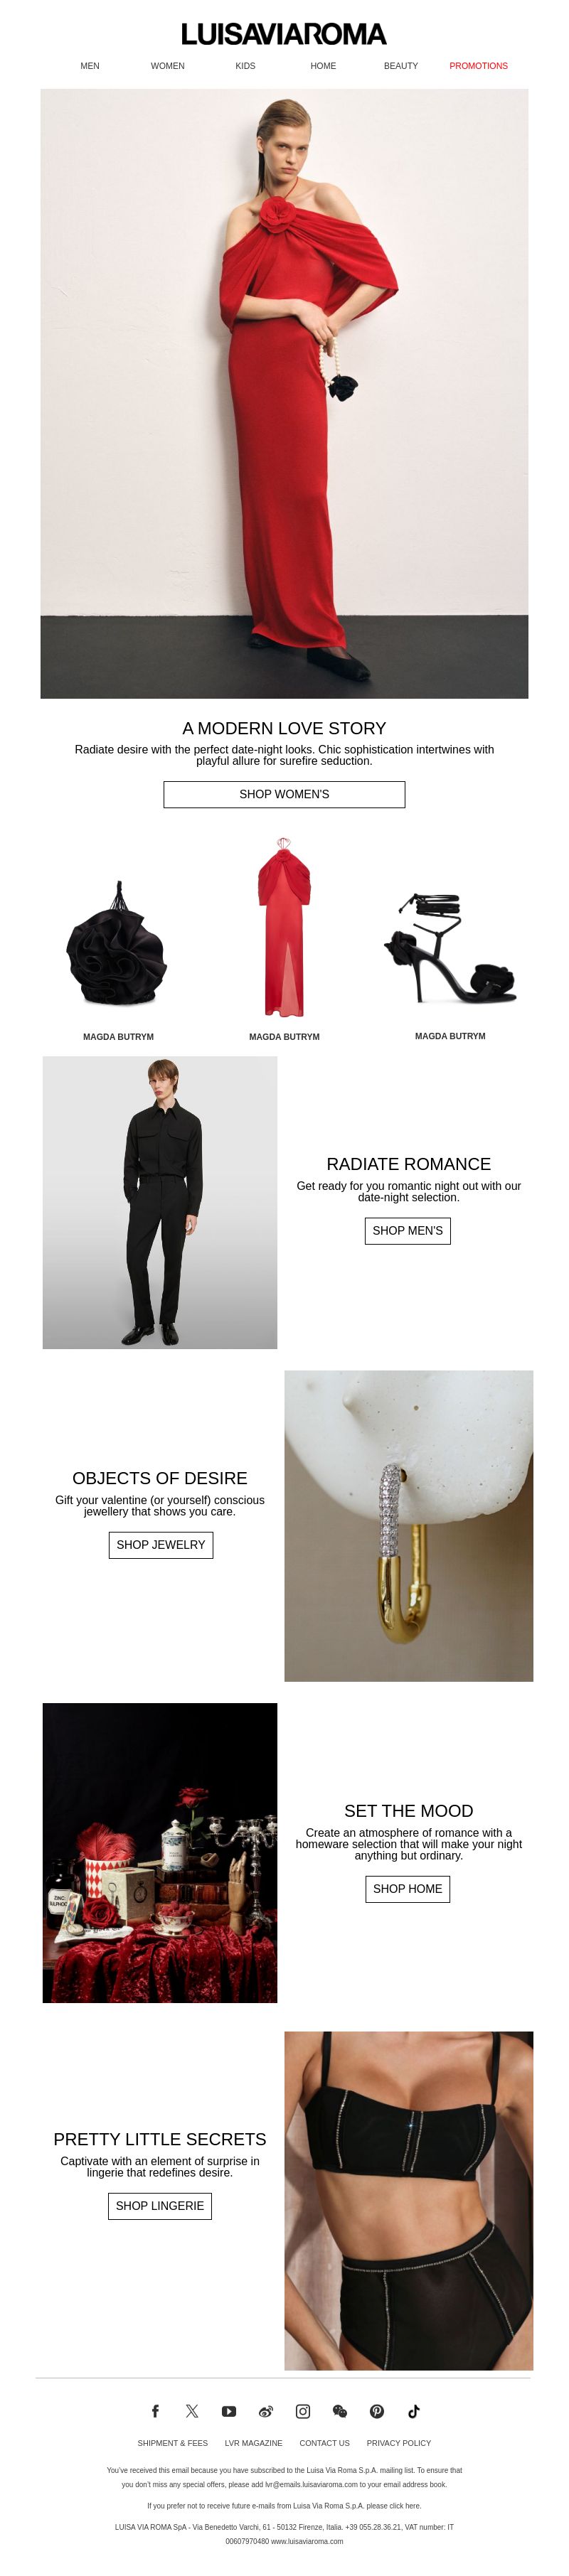Click the LUISAVIAROMA logo
Screen dimensions: 569x2576
click(x=284, y=34)
